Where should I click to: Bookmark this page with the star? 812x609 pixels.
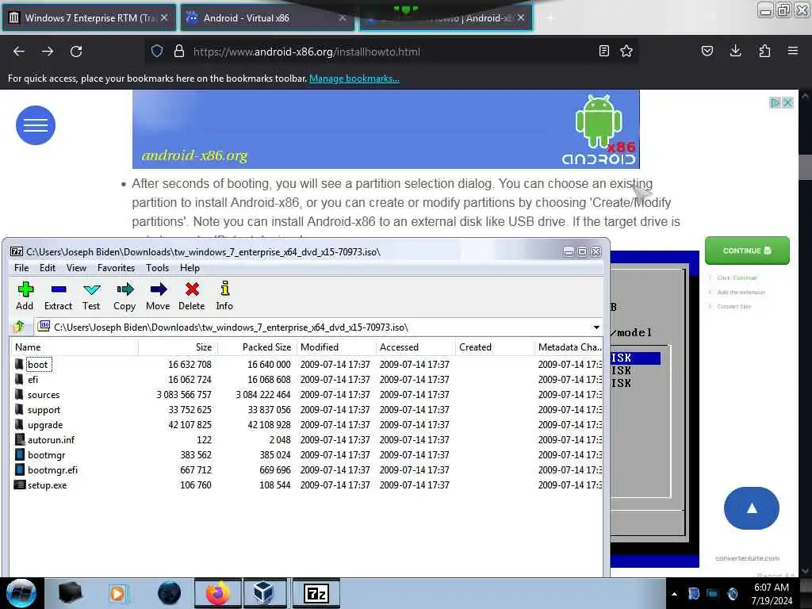coord(626,51)
